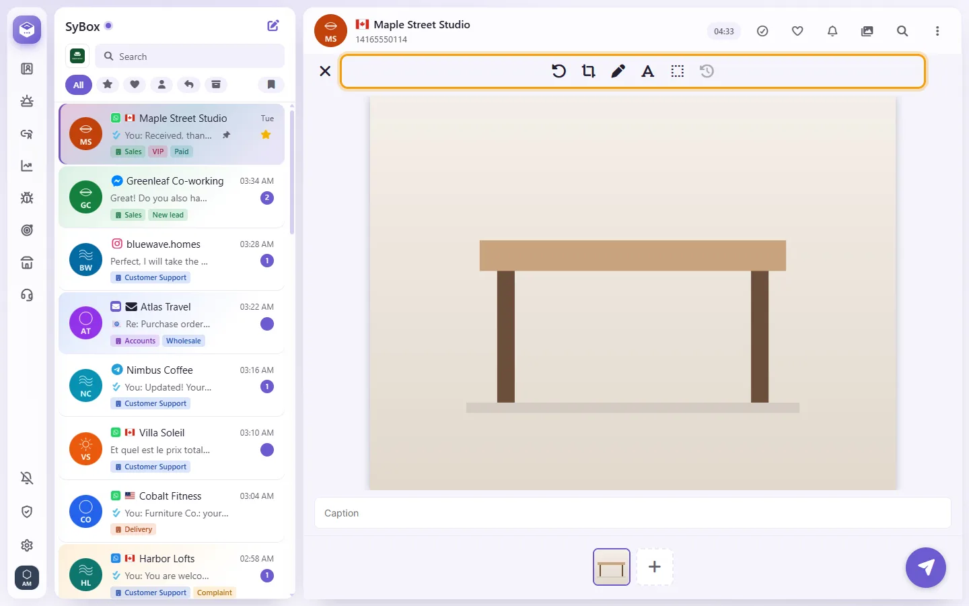This screenshot has height=606, width=969.
Task: Toggle muted notifications bell in sidebar
Action: pos(27,478)
